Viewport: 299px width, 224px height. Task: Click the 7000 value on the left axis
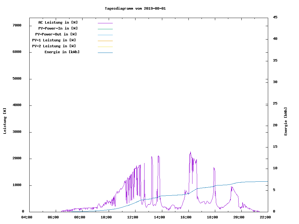(x=17, y=25)
